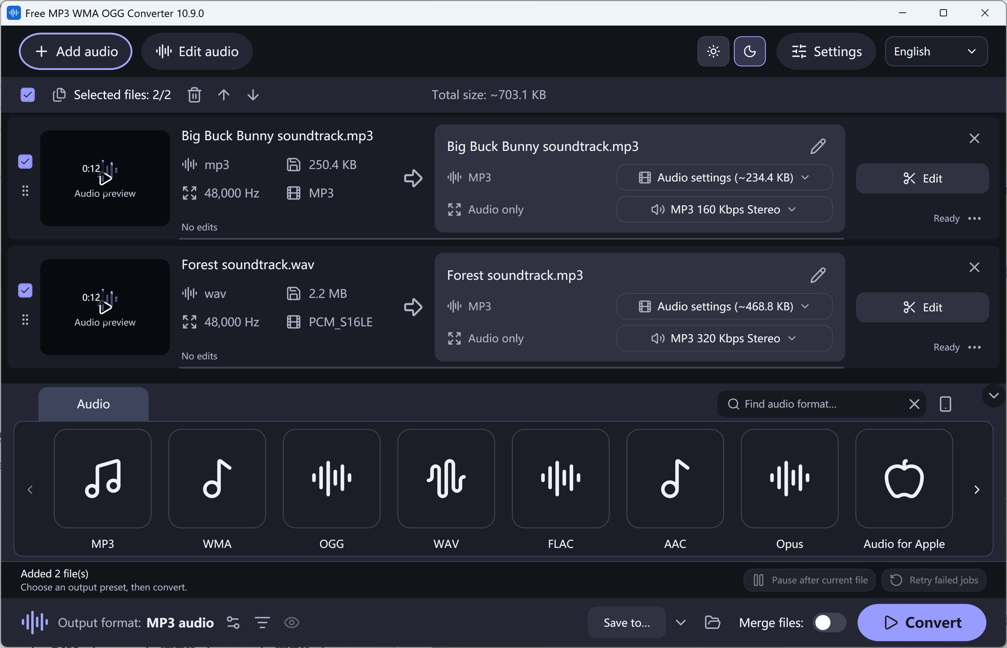Open output folder via folder icon
Screen dimensions: 1007x648
pyautogui.click(x=712, y=622)
